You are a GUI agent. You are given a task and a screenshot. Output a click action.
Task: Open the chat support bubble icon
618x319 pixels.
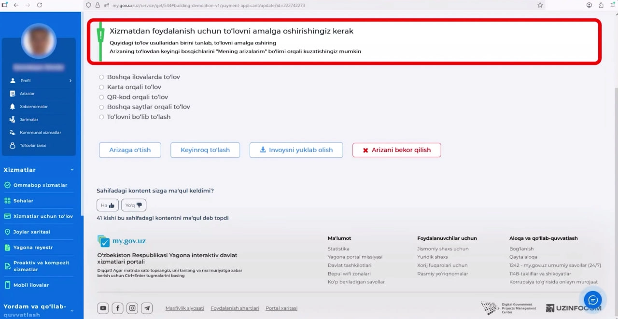point(593,300)
